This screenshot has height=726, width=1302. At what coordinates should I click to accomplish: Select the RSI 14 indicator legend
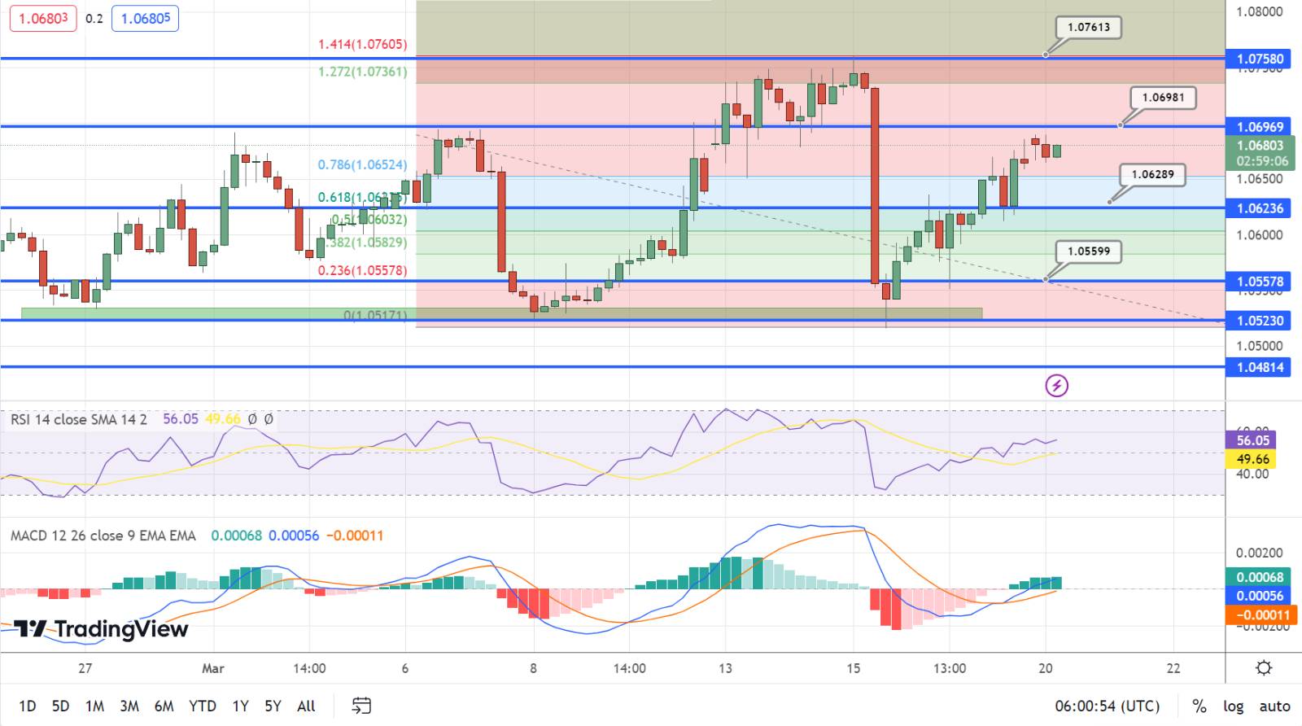pyautogui.click(x=79, y=419)
